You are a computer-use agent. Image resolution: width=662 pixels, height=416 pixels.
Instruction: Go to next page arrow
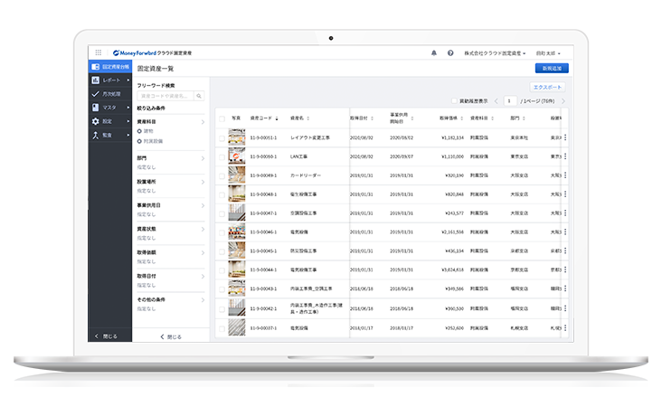tap(563, 101)
